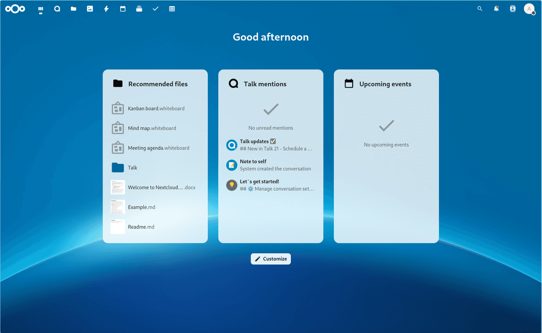The width and height of the screenshot is (542, 333).
Task: Click the Kanban board whiteboard icon
Action: (x=118, y=108)
